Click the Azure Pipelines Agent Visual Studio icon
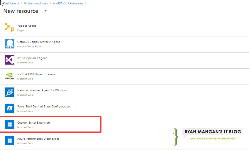Screen dimensions: 249x150 [x=9, y=60]
